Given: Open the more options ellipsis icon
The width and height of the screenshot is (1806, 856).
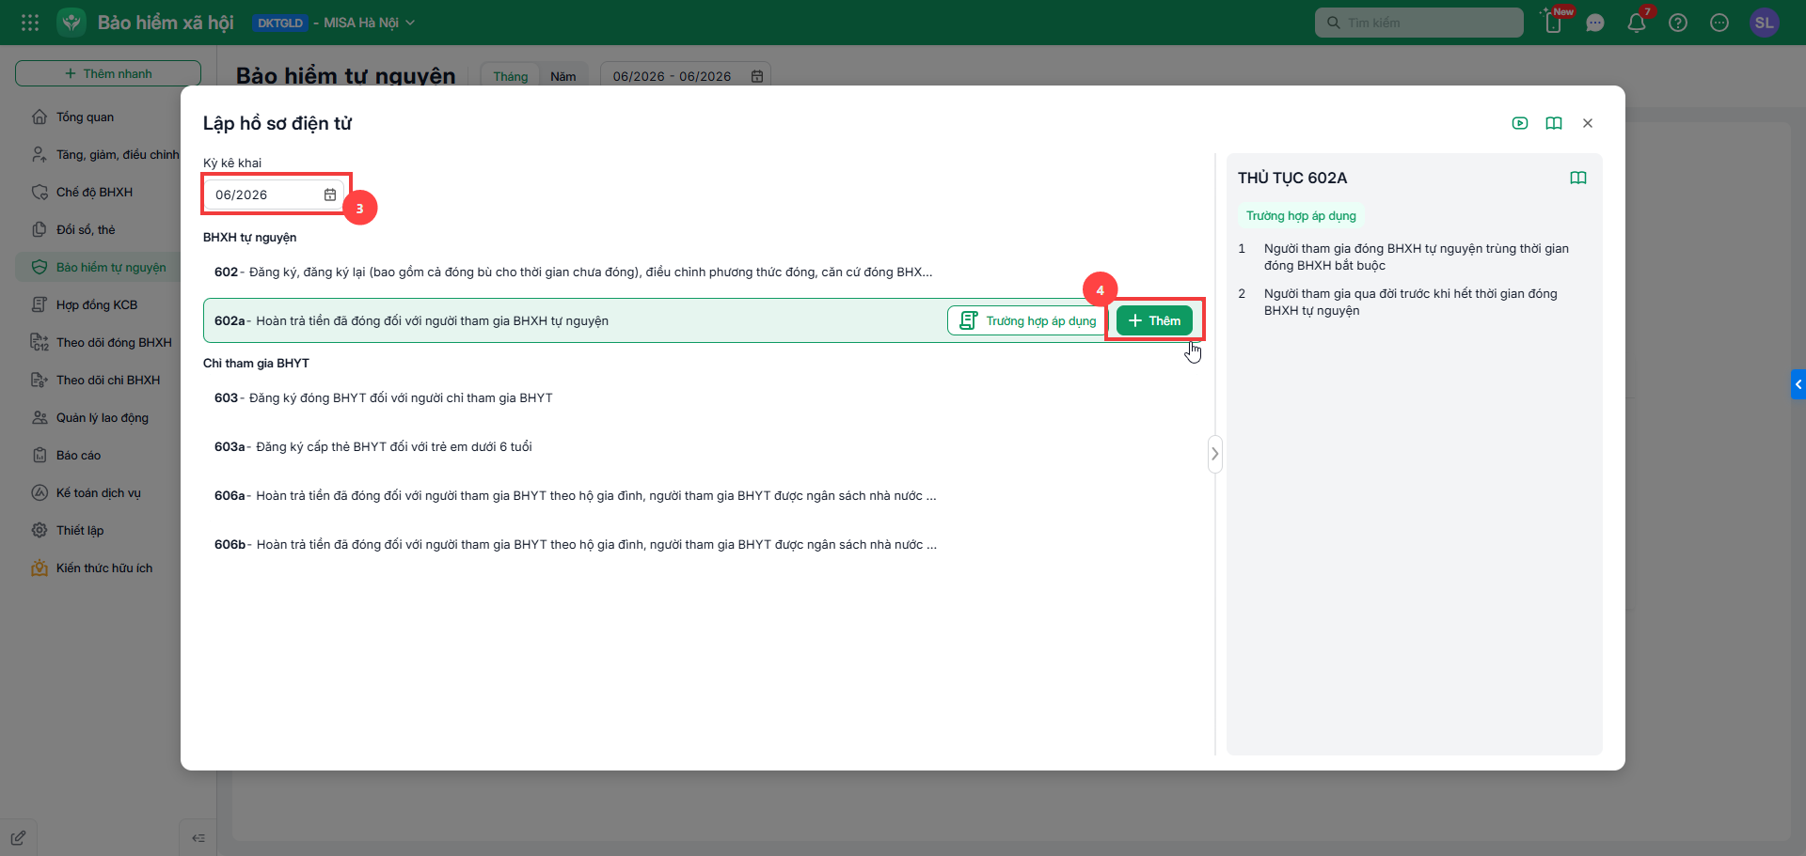Looking at the screenshot, I should pyautogui.click(x=1719, y=23).
